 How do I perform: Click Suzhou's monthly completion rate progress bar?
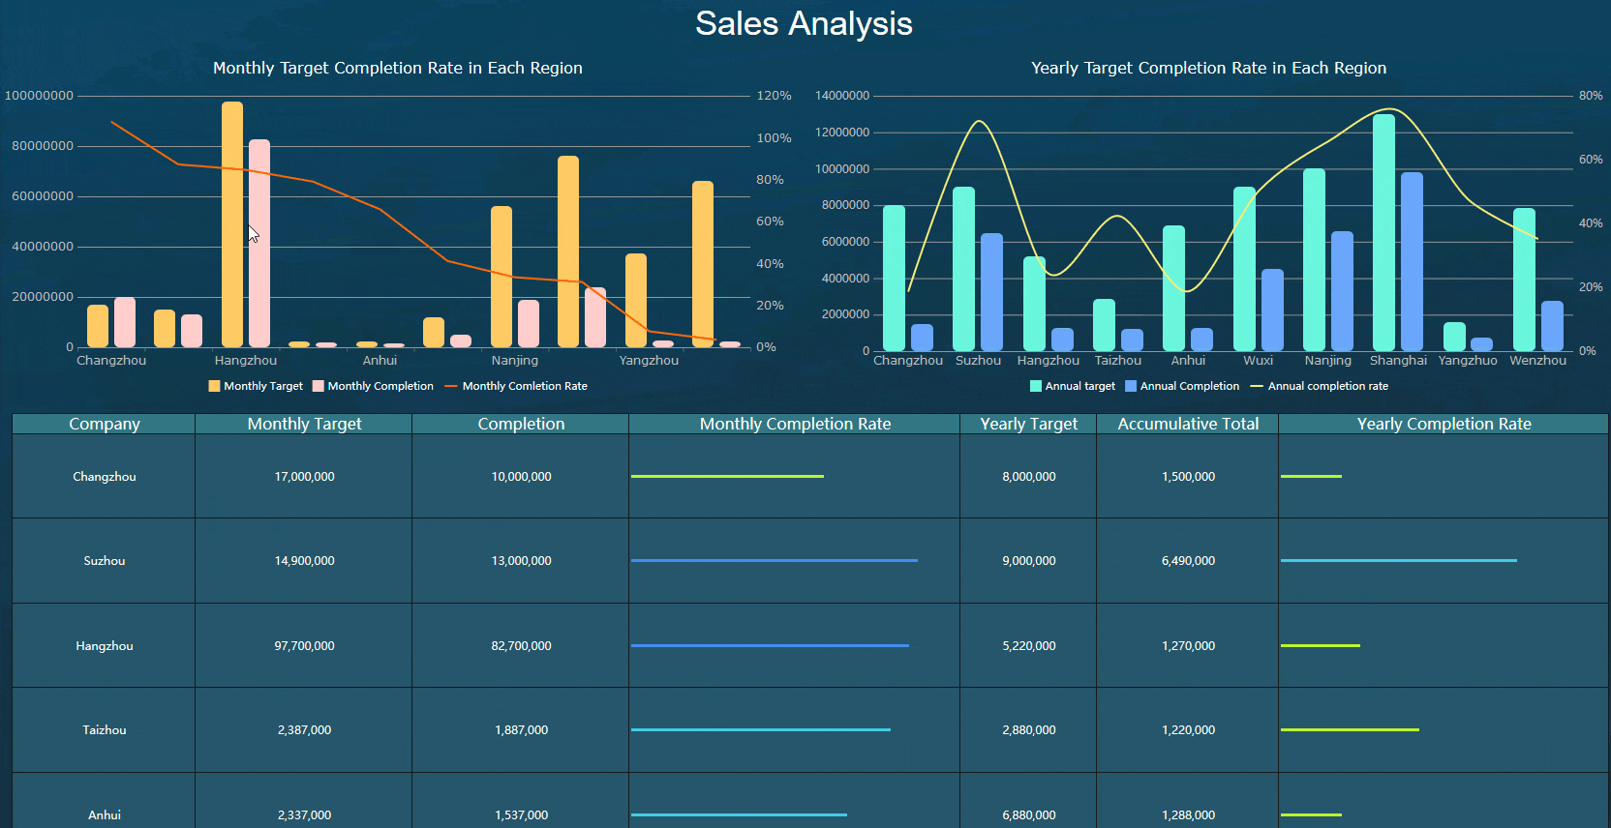pyautogui.click(x=774, y=561)
